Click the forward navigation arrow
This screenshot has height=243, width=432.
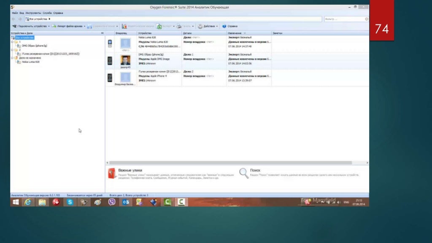20,19
